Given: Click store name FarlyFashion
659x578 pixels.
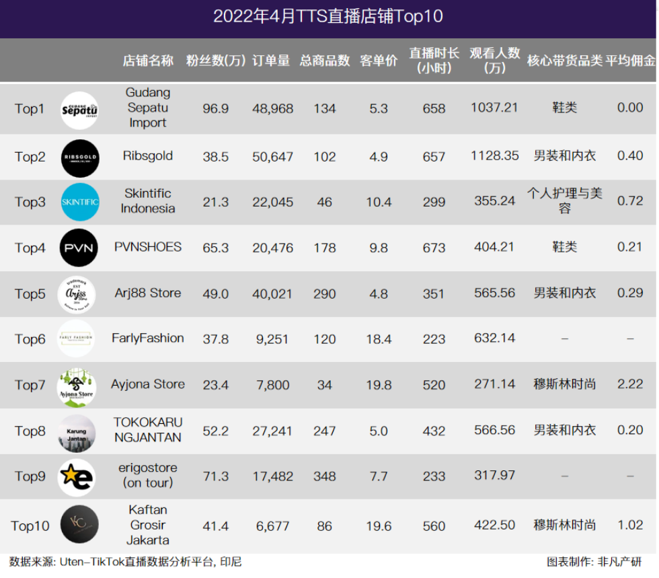Looking at the screenshot, I should coord(148,338).
